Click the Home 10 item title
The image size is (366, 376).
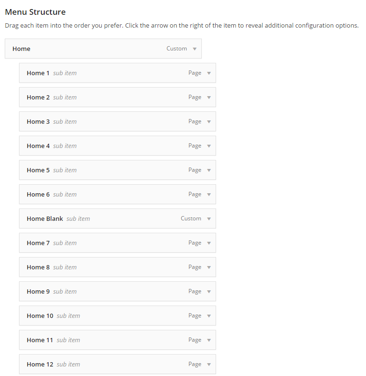pos(40,316)
